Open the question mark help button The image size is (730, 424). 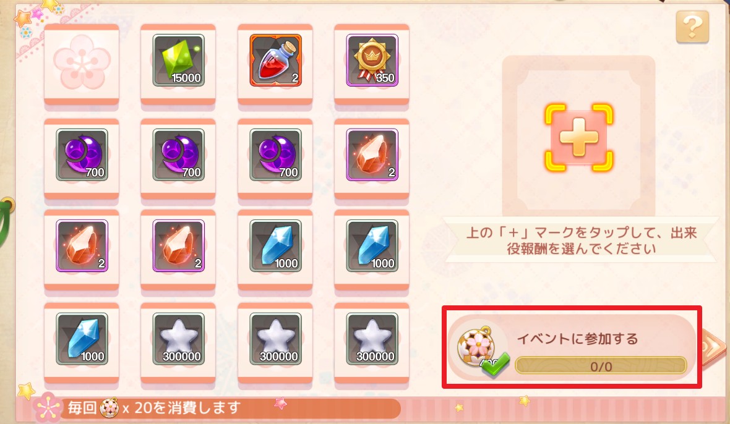[x=692, y=27]
